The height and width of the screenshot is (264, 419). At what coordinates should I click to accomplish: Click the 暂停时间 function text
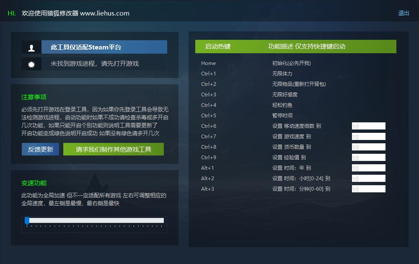(x=282, y=115)
